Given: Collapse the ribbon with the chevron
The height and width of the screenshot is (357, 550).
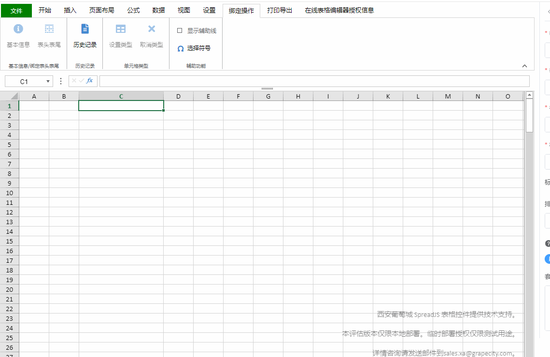Looking at the screenshot, I should tap(524, 66).
